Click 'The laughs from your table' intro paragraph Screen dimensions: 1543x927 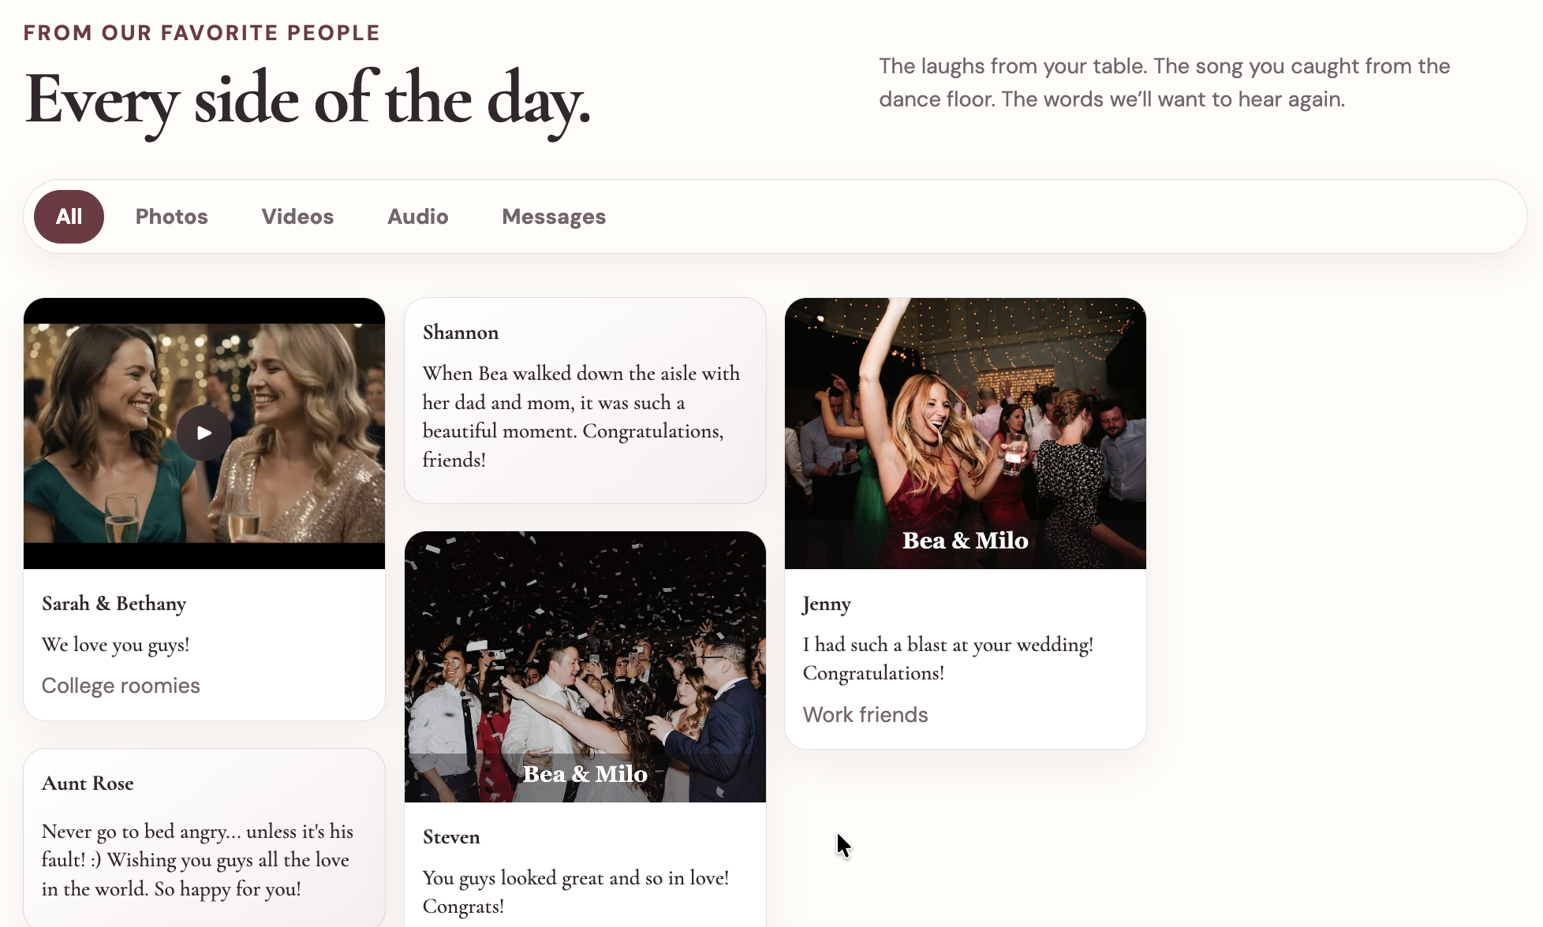click(x=1164, y=83)
